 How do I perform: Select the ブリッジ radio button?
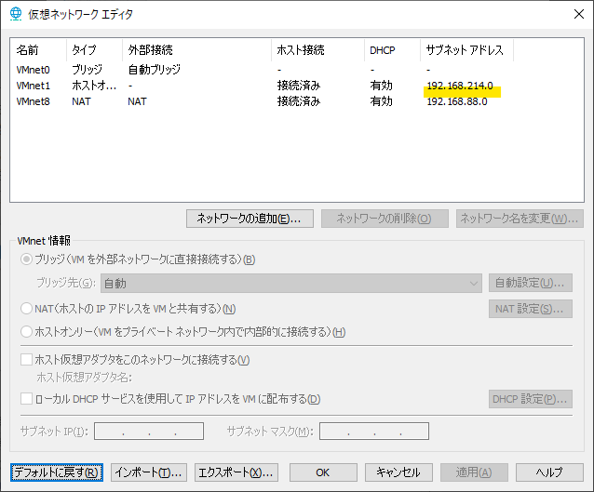tap(26, 259)
